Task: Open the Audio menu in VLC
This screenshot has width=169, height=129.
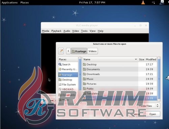Action: (67, 31)
